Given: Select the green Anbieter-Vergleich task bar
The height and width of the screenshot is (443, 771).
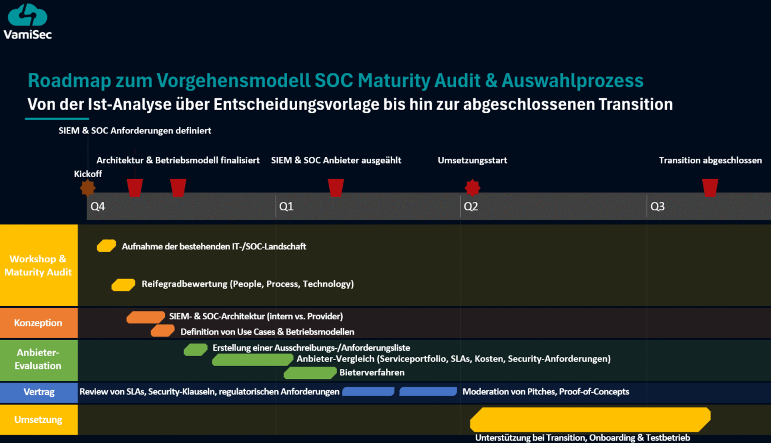Looking at the screenshot, I should 253,359.
